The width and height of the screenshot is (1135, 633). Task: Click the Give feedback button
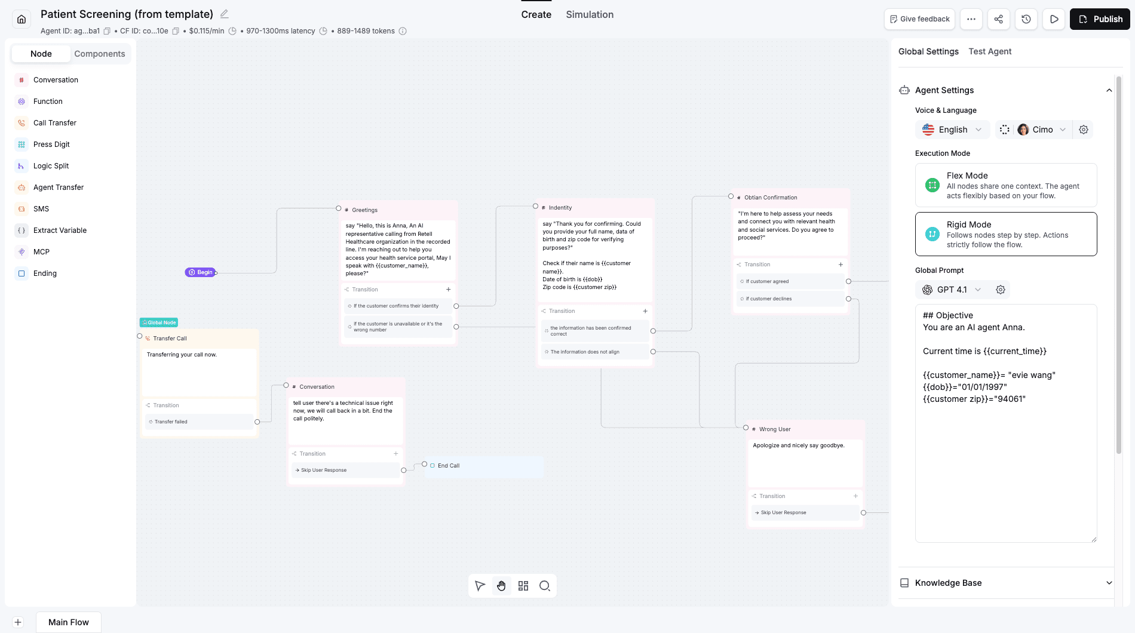[x=919, y=19]
